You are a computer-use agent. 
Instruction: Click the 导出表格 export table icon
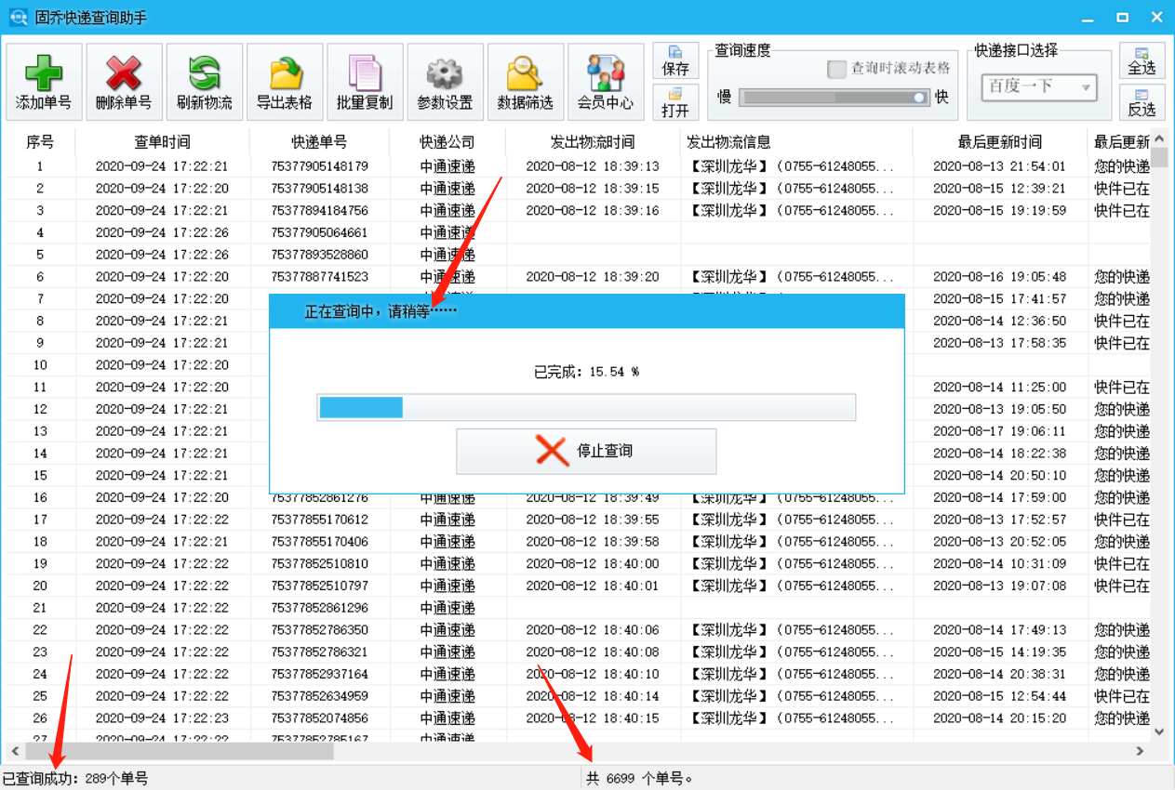285,82
